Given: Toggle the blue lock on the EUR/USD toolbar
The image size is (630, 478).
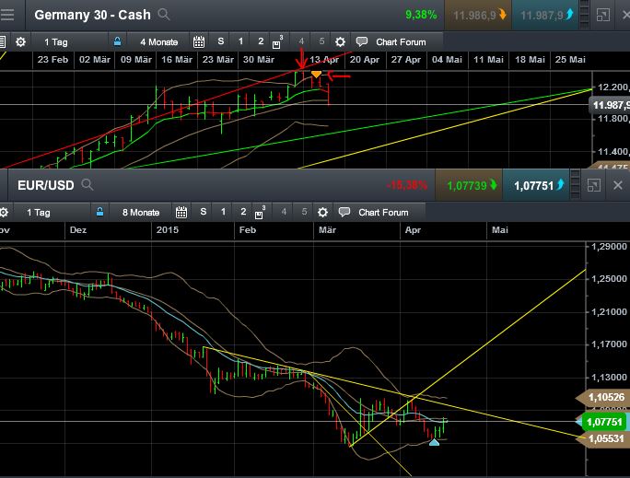Looking at the screenshot, I should pos(100,212).
